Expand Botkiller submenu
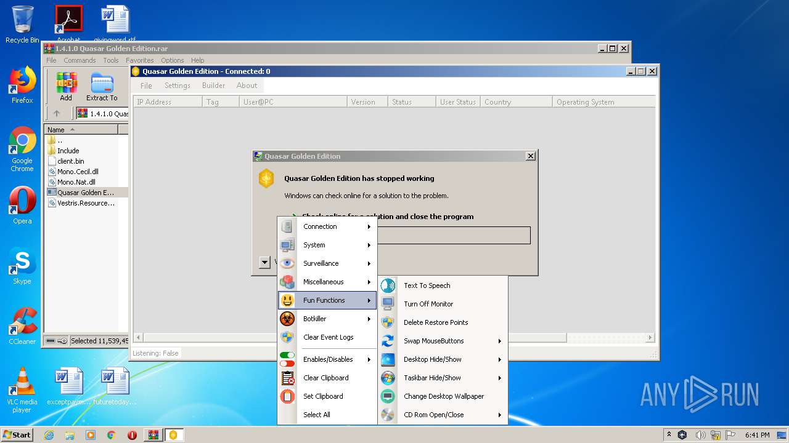 pos(369,319)
